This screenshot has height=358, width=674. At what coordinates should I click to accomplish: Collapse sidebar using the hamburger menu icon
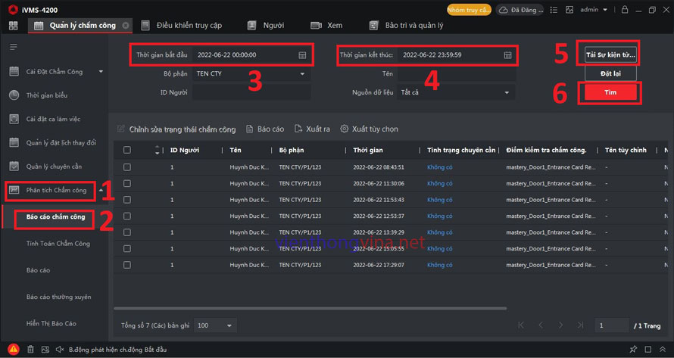13,47
